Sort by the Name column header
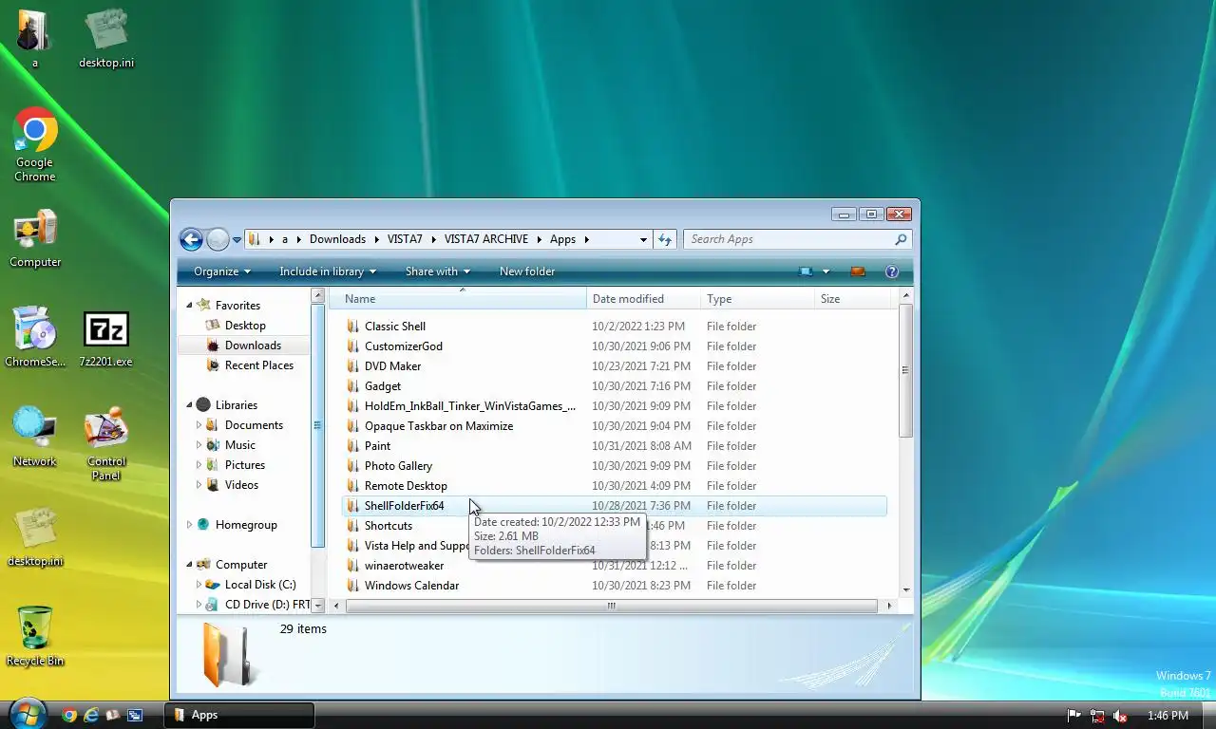The image size is (1216, 729). [458, 299]
